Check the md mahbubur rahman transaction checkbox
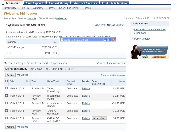Screen dimensions: 177x132 pos(6,103)
